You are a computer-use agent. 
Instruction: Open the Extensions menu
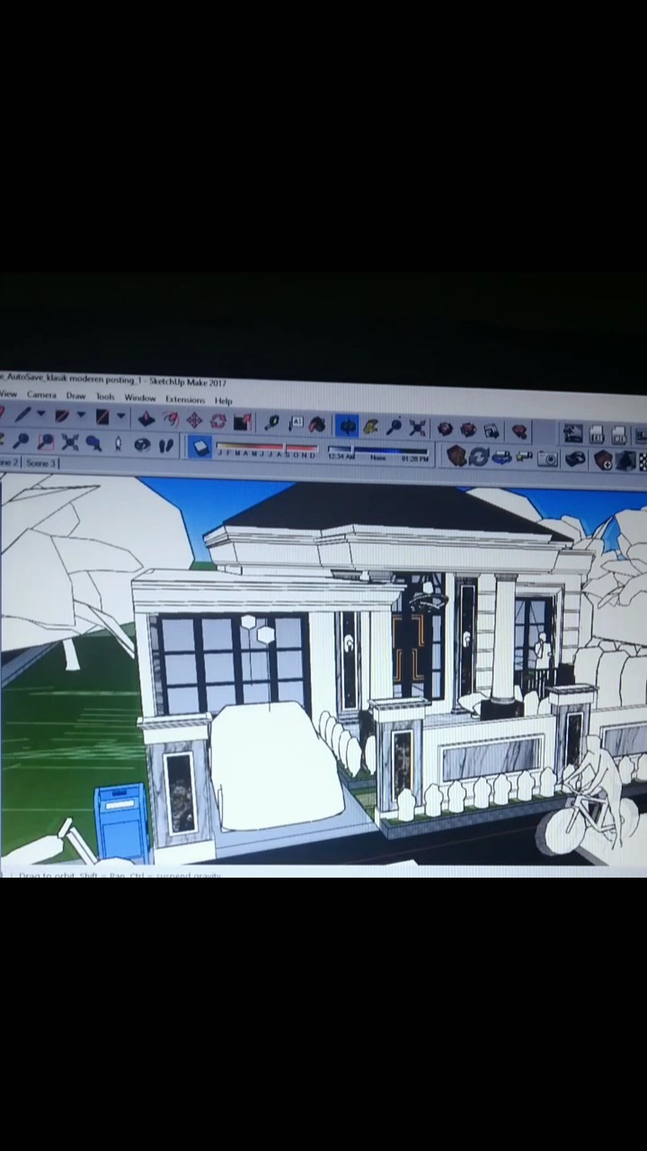click(x=185, y=399)
